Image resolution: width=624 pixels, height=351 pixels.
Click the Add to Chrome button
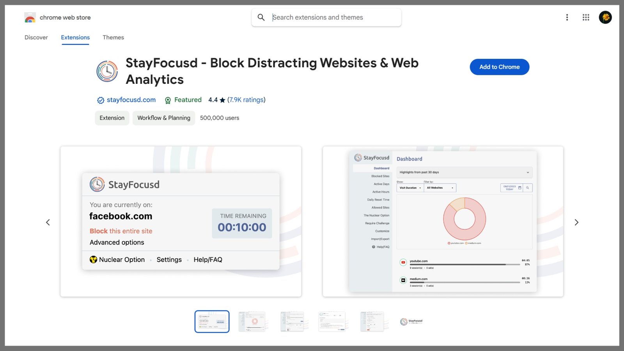point(500,67)
